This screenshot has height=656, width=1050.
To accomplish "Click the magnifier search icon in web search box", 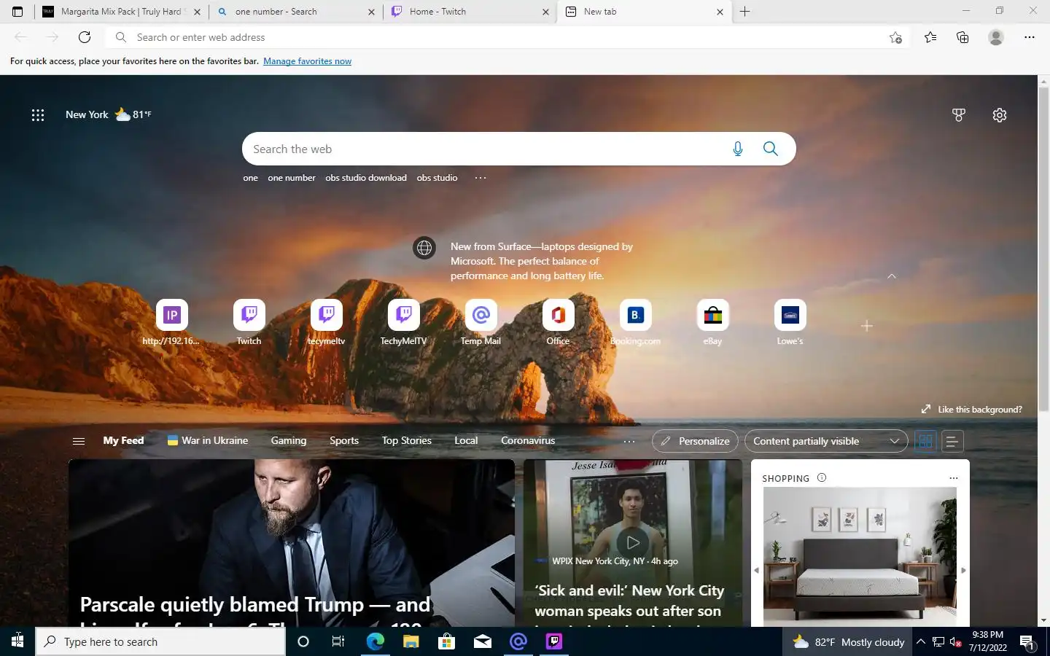I will (771, 149).
